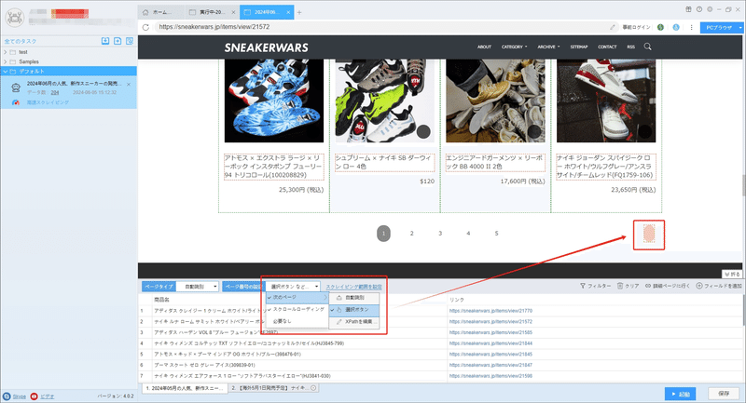746x403 pixels.
Task: Click フィールドを追加 plus icon
Action: 699,286
